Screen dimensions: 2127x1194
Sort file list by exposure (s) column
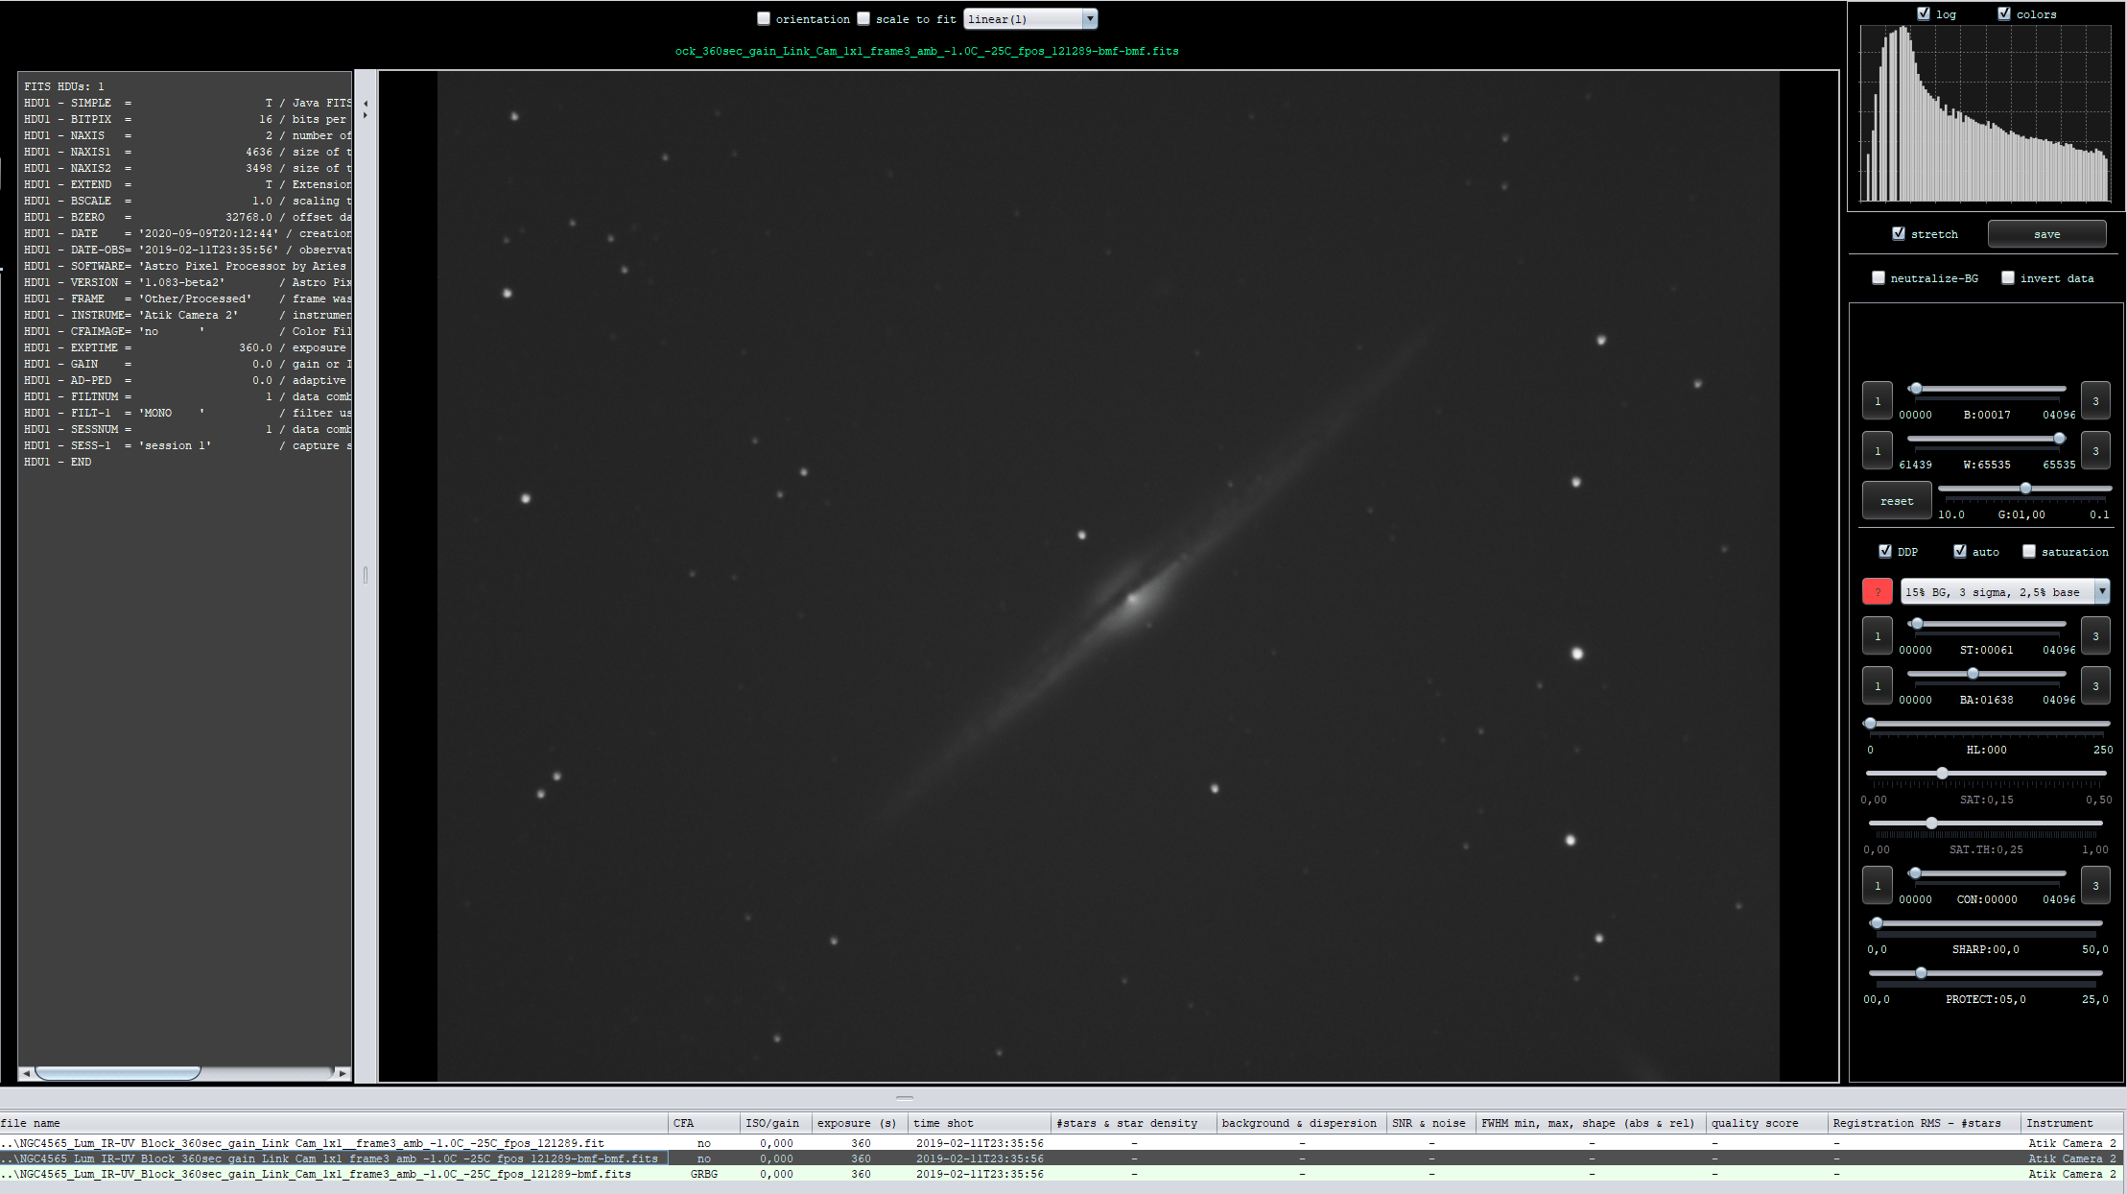point(856,1123)
